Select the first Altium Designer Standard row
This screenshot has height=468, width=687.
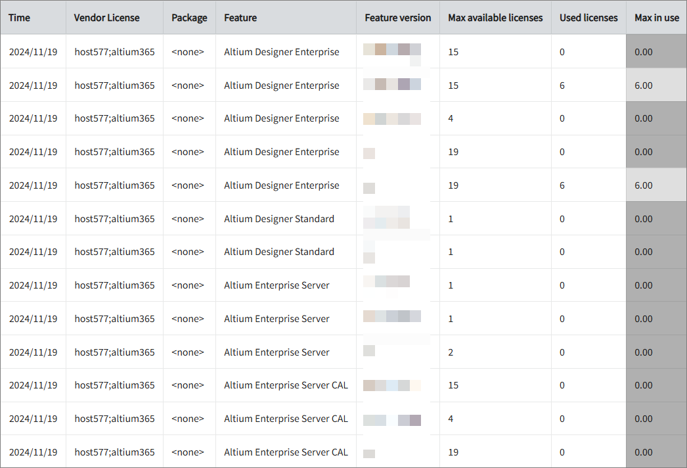tap(279, 218)
